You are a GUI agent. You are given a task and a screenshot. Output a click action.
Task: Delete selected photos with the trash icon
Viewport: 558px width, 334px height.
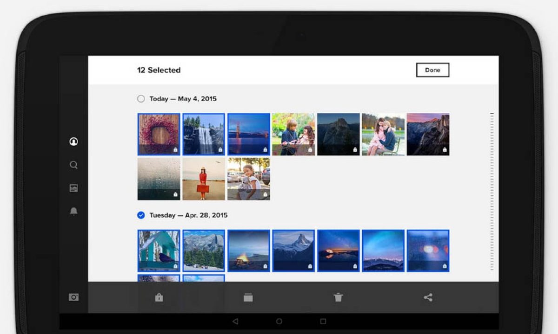click(x=338, y=298)
